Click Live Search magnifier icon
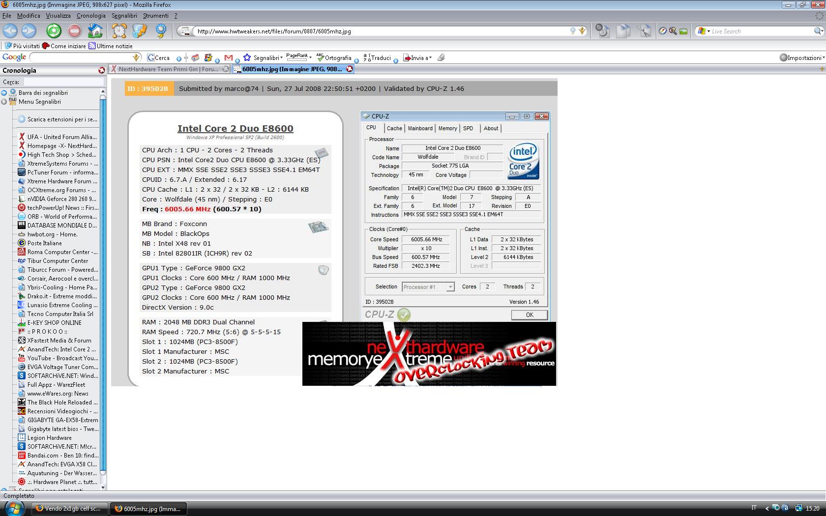Viewport: 826px width, 516px height. coord(818,31)
